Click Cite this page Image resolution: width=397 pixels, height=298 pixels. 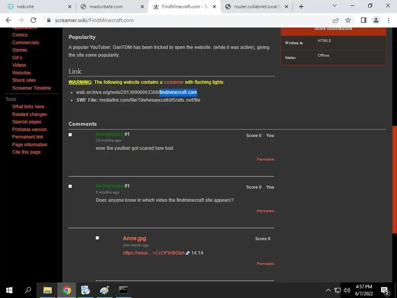[x=26, y=152]
